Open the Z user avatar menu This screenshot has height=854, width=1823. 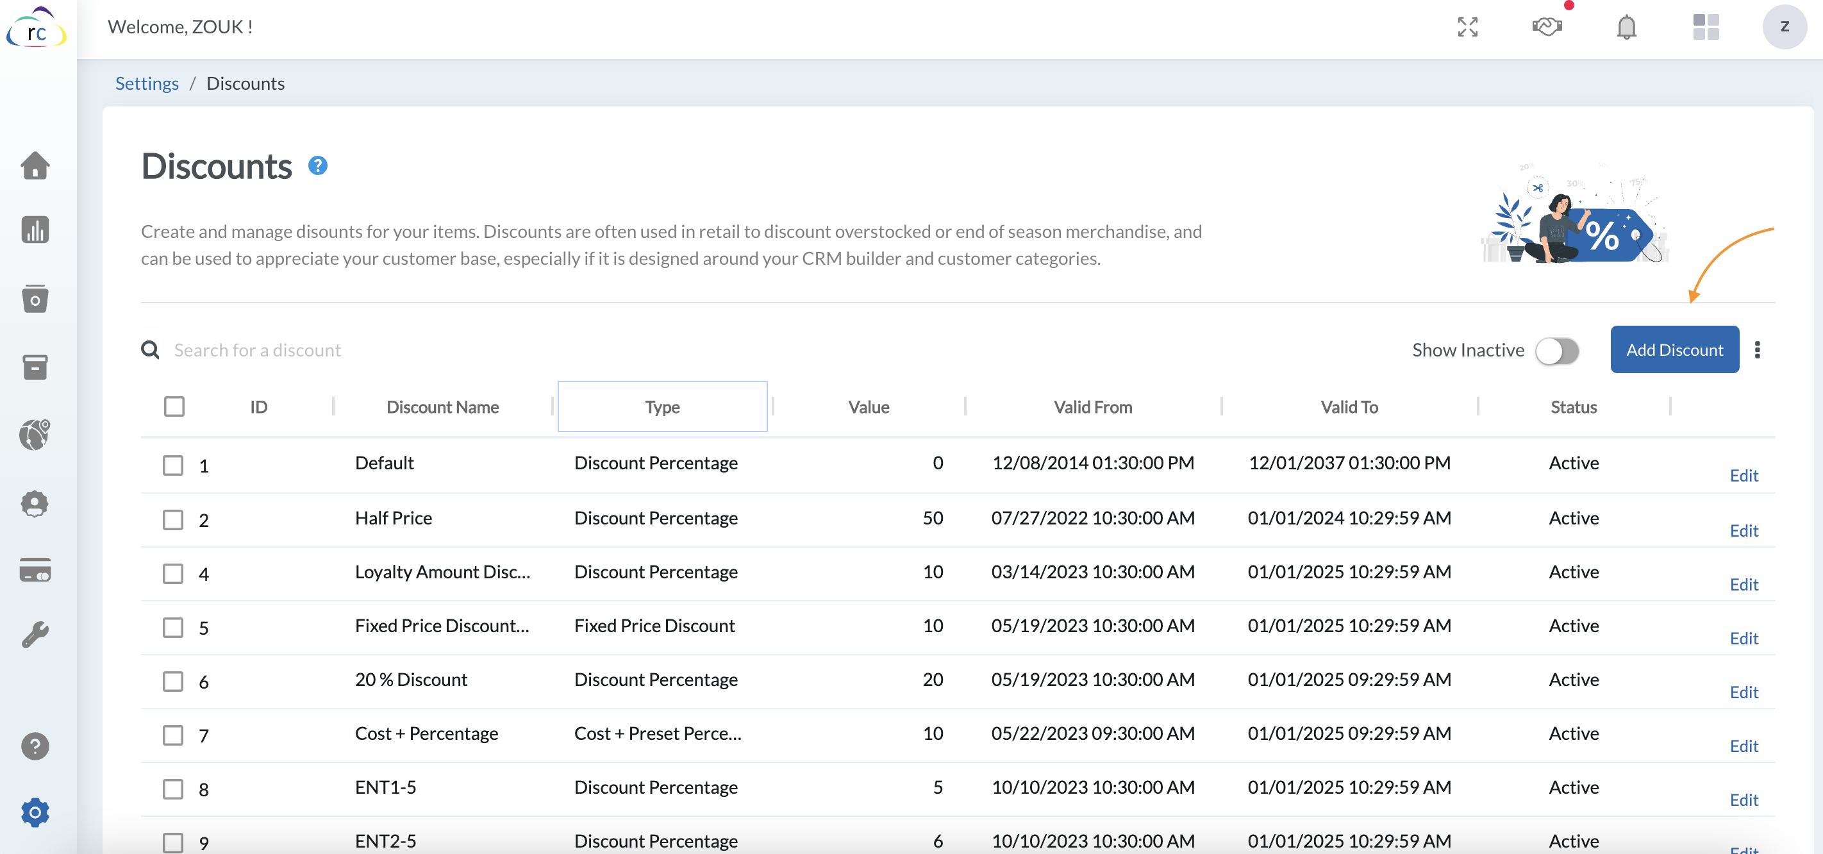1784,27
